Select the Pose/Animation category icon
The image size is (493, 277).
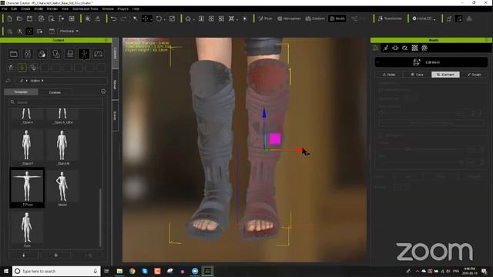84,54
